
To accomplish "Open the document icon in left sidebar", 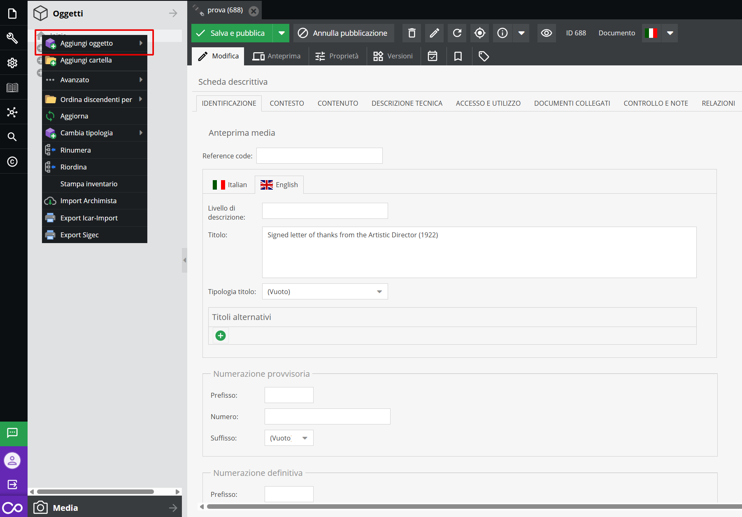I will point(12,14).
